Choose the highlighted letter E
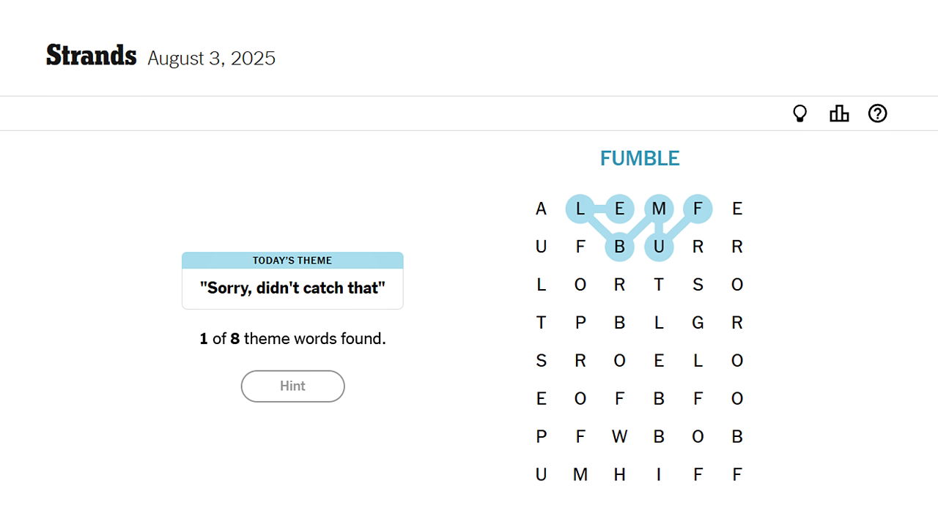 (x=619, y=209)
